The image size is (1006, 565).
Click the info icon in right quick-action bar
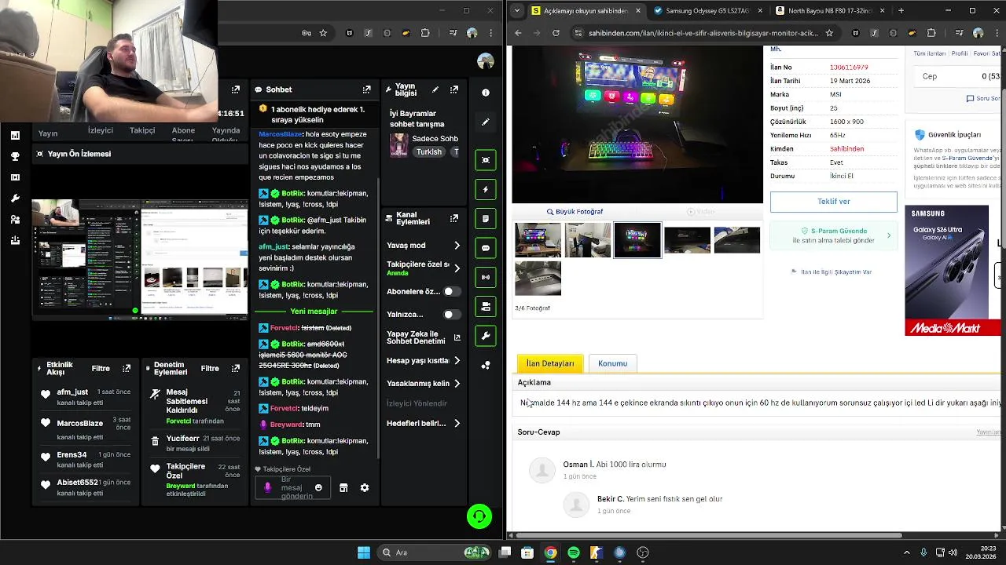pos(486,93)
